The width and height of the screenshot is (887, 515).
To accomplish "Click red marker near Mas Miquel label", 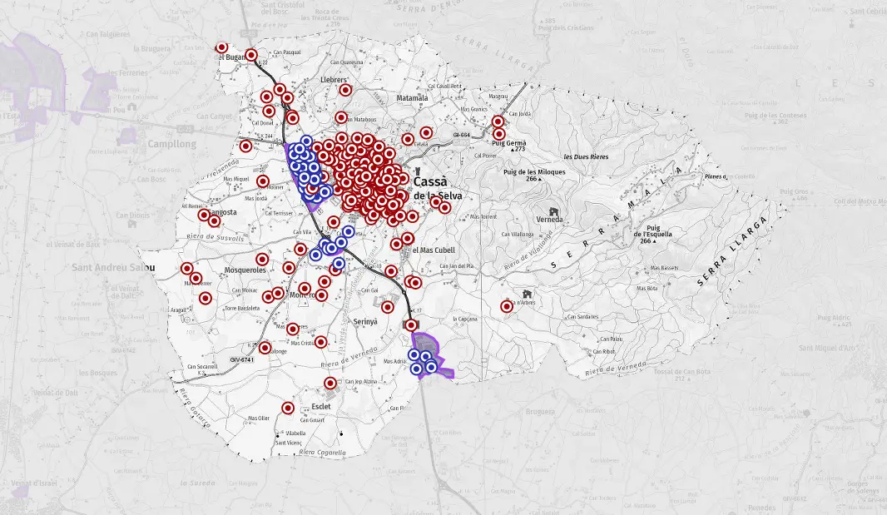I will pos(263,181).
